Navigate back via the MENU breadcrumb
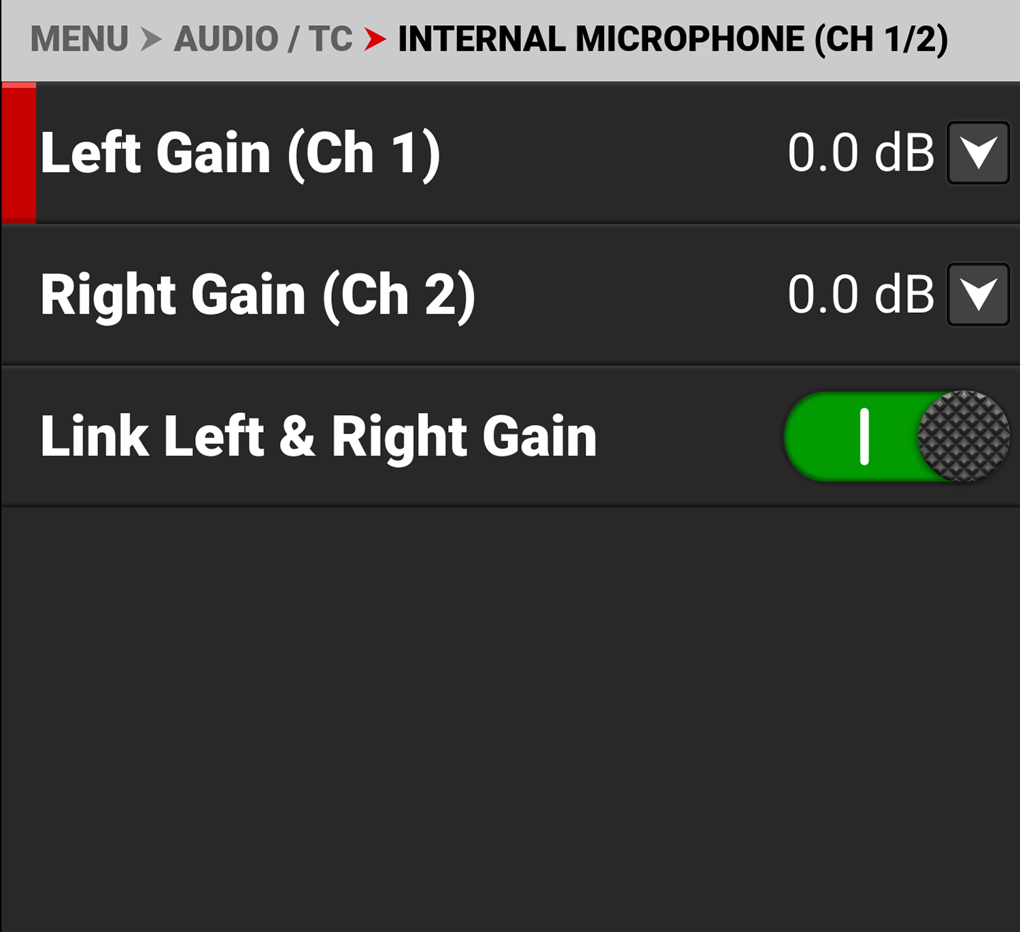 coord(82,39)
